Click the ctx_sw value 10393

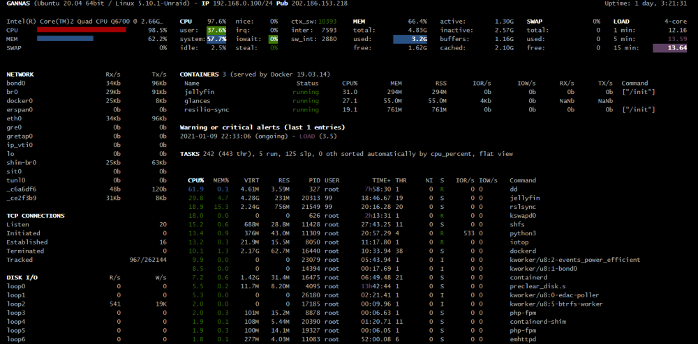(x=327, y=22)
